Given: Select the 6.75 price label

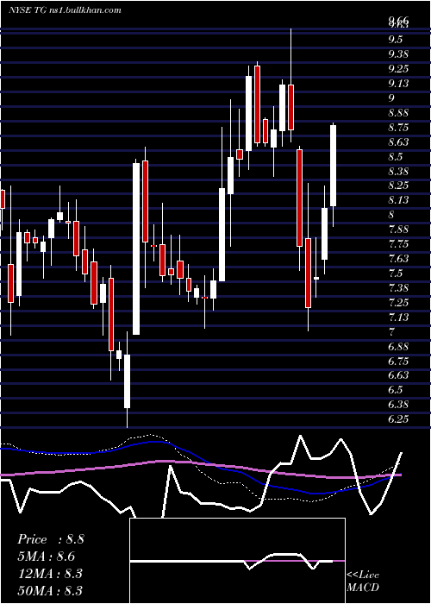Looking at the screenshot, I should tap(398, 361).
